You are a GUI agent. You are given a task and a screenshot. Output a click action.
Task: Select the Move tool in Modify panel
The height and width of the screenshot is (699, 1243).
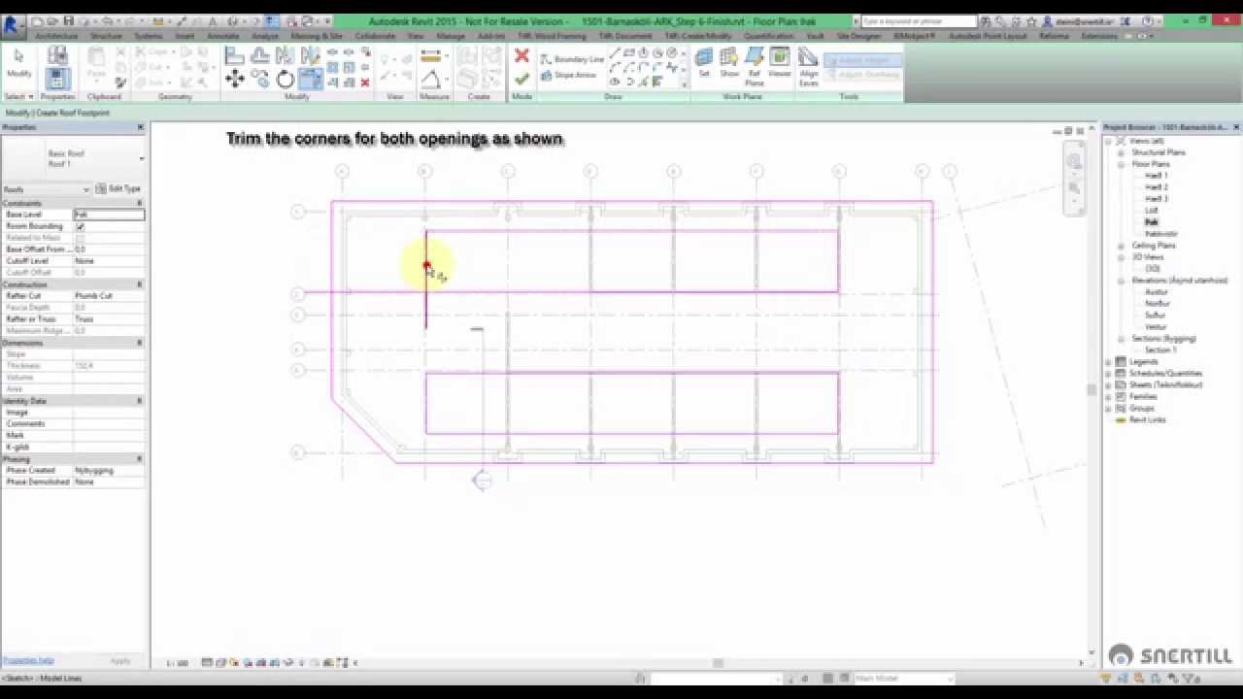[x=235, y=80]
